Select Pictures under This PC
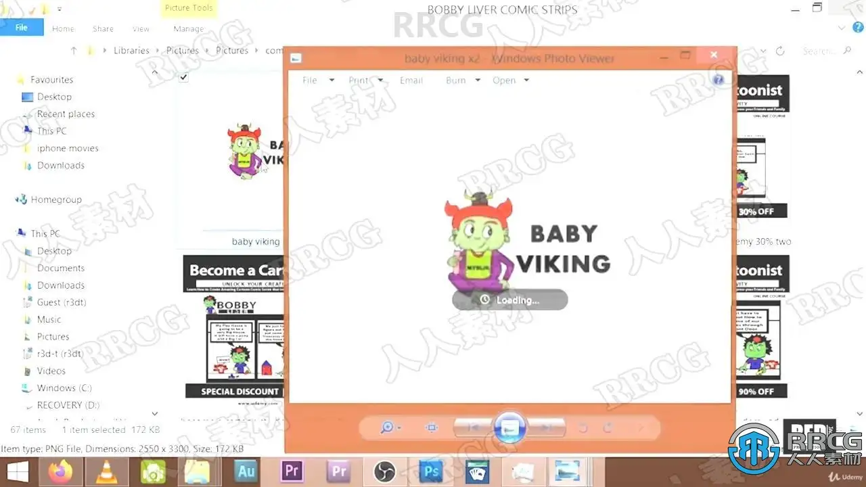Viewport: 866px width, 487px height. point(53,337)
